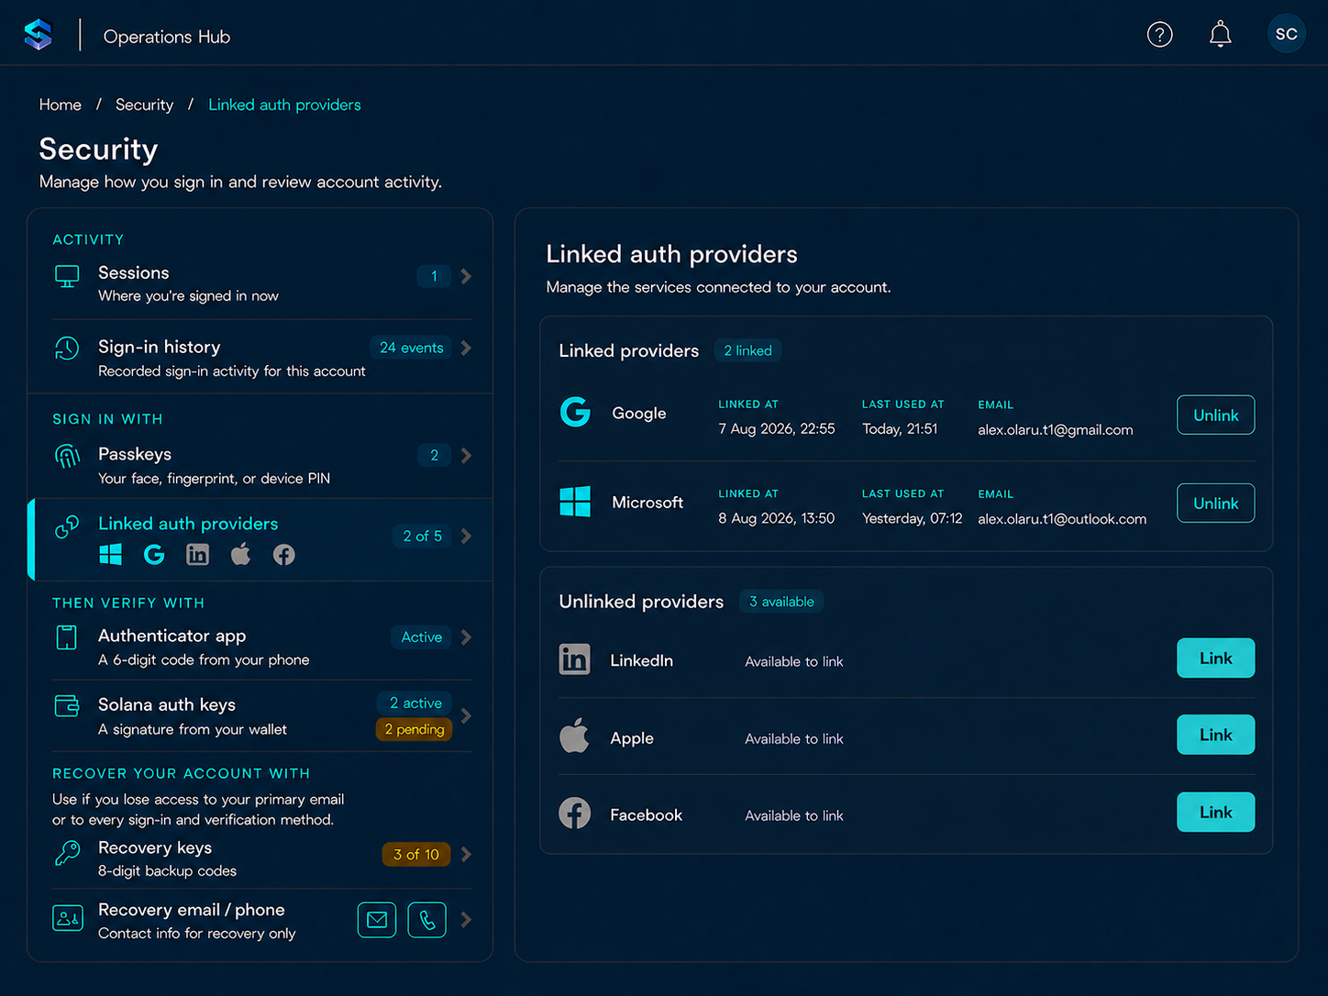This screenshot has width=1328, height=996.
Task: Click the Microsoft logo in Linked providers
Action: coord(575,502)
